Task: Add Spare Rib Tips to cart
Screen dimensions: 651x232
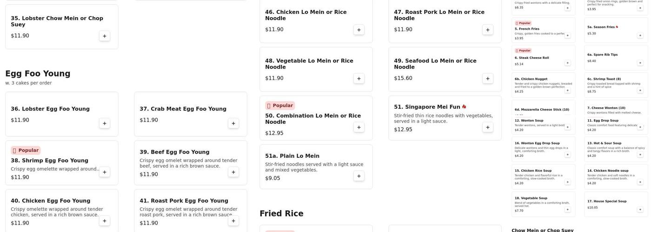Action: point(640,63)
